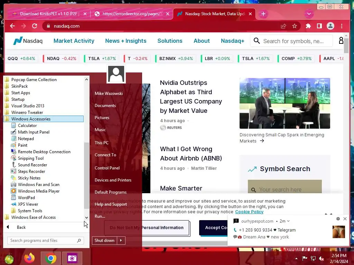354x265 pixels.
Task: Open the News + Insights menu
Action: [x=126, y=41]
